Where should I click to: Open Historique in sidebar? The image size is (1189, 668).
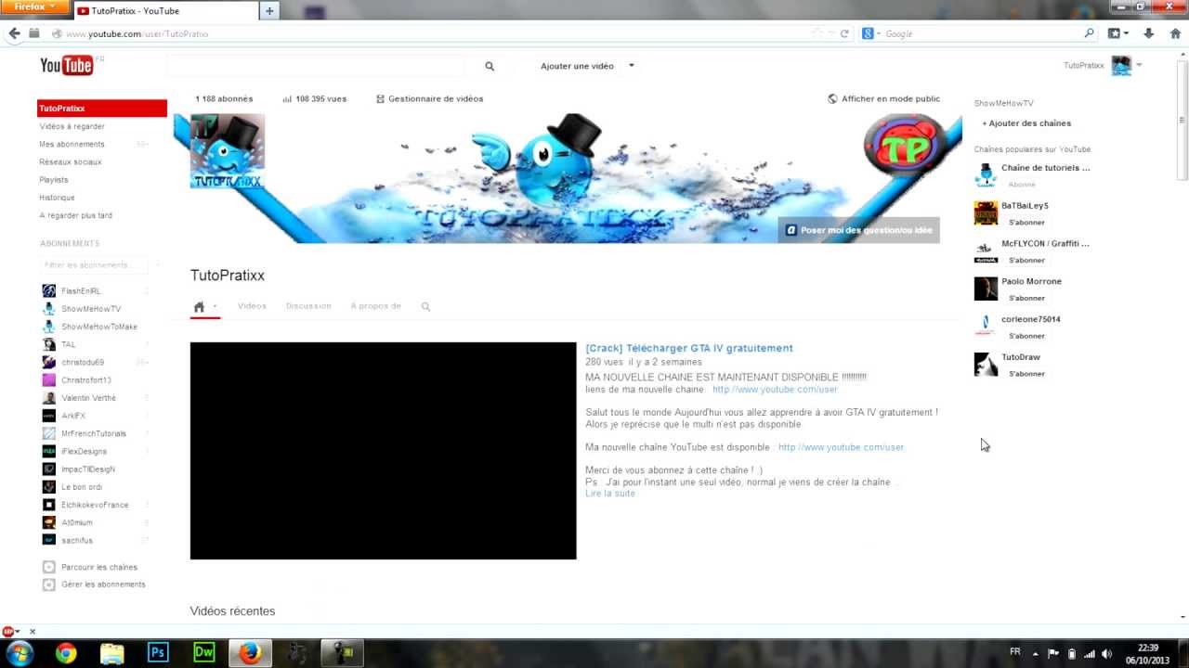[57, 198]
